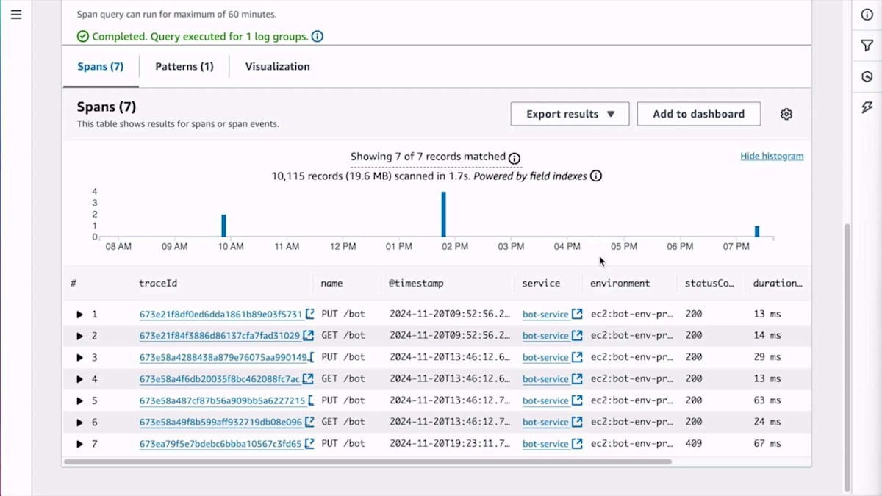Screen dimensions: 882x496
Task: Click info icon next to query completed message
Action: pos(317,36)
